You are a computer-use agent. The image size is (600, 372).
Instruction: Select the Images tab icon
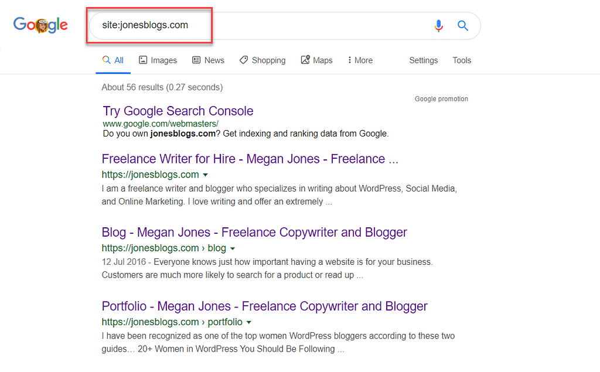coord(142,60)
